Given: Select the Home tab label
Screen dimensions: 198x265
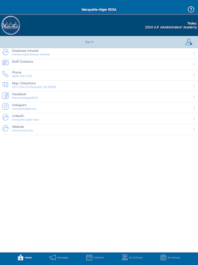Looking at the screenshot, I should tap(28, 258).
